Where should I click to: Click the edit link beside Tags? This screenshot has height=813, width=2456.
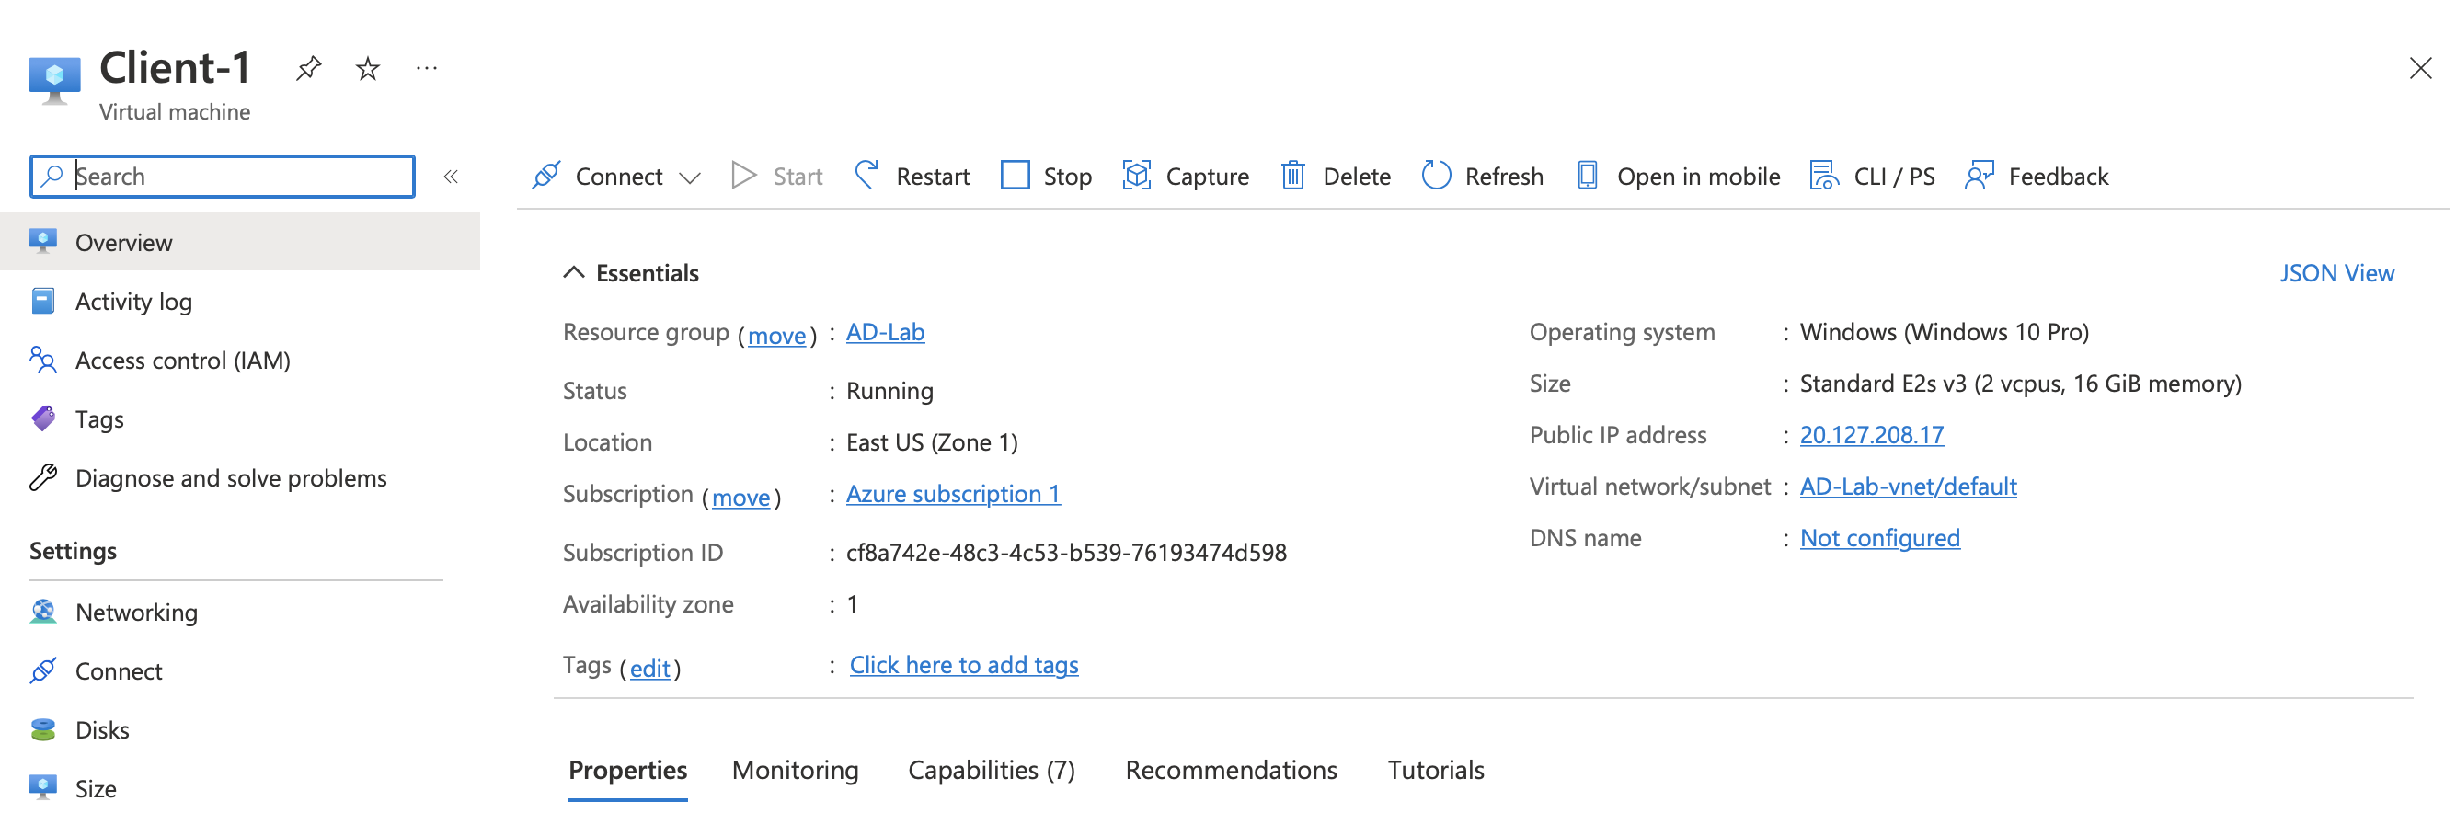pos(650,670)
